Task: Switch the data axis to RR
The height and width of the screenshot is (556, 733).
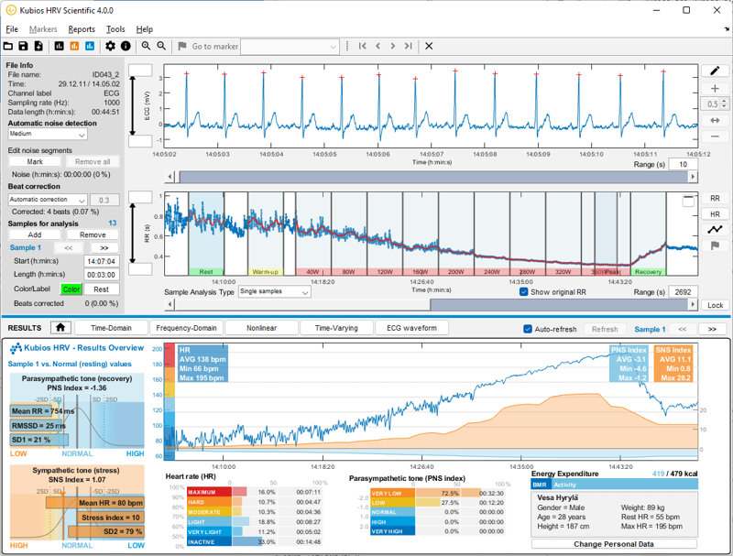Action: click(715, 198)
